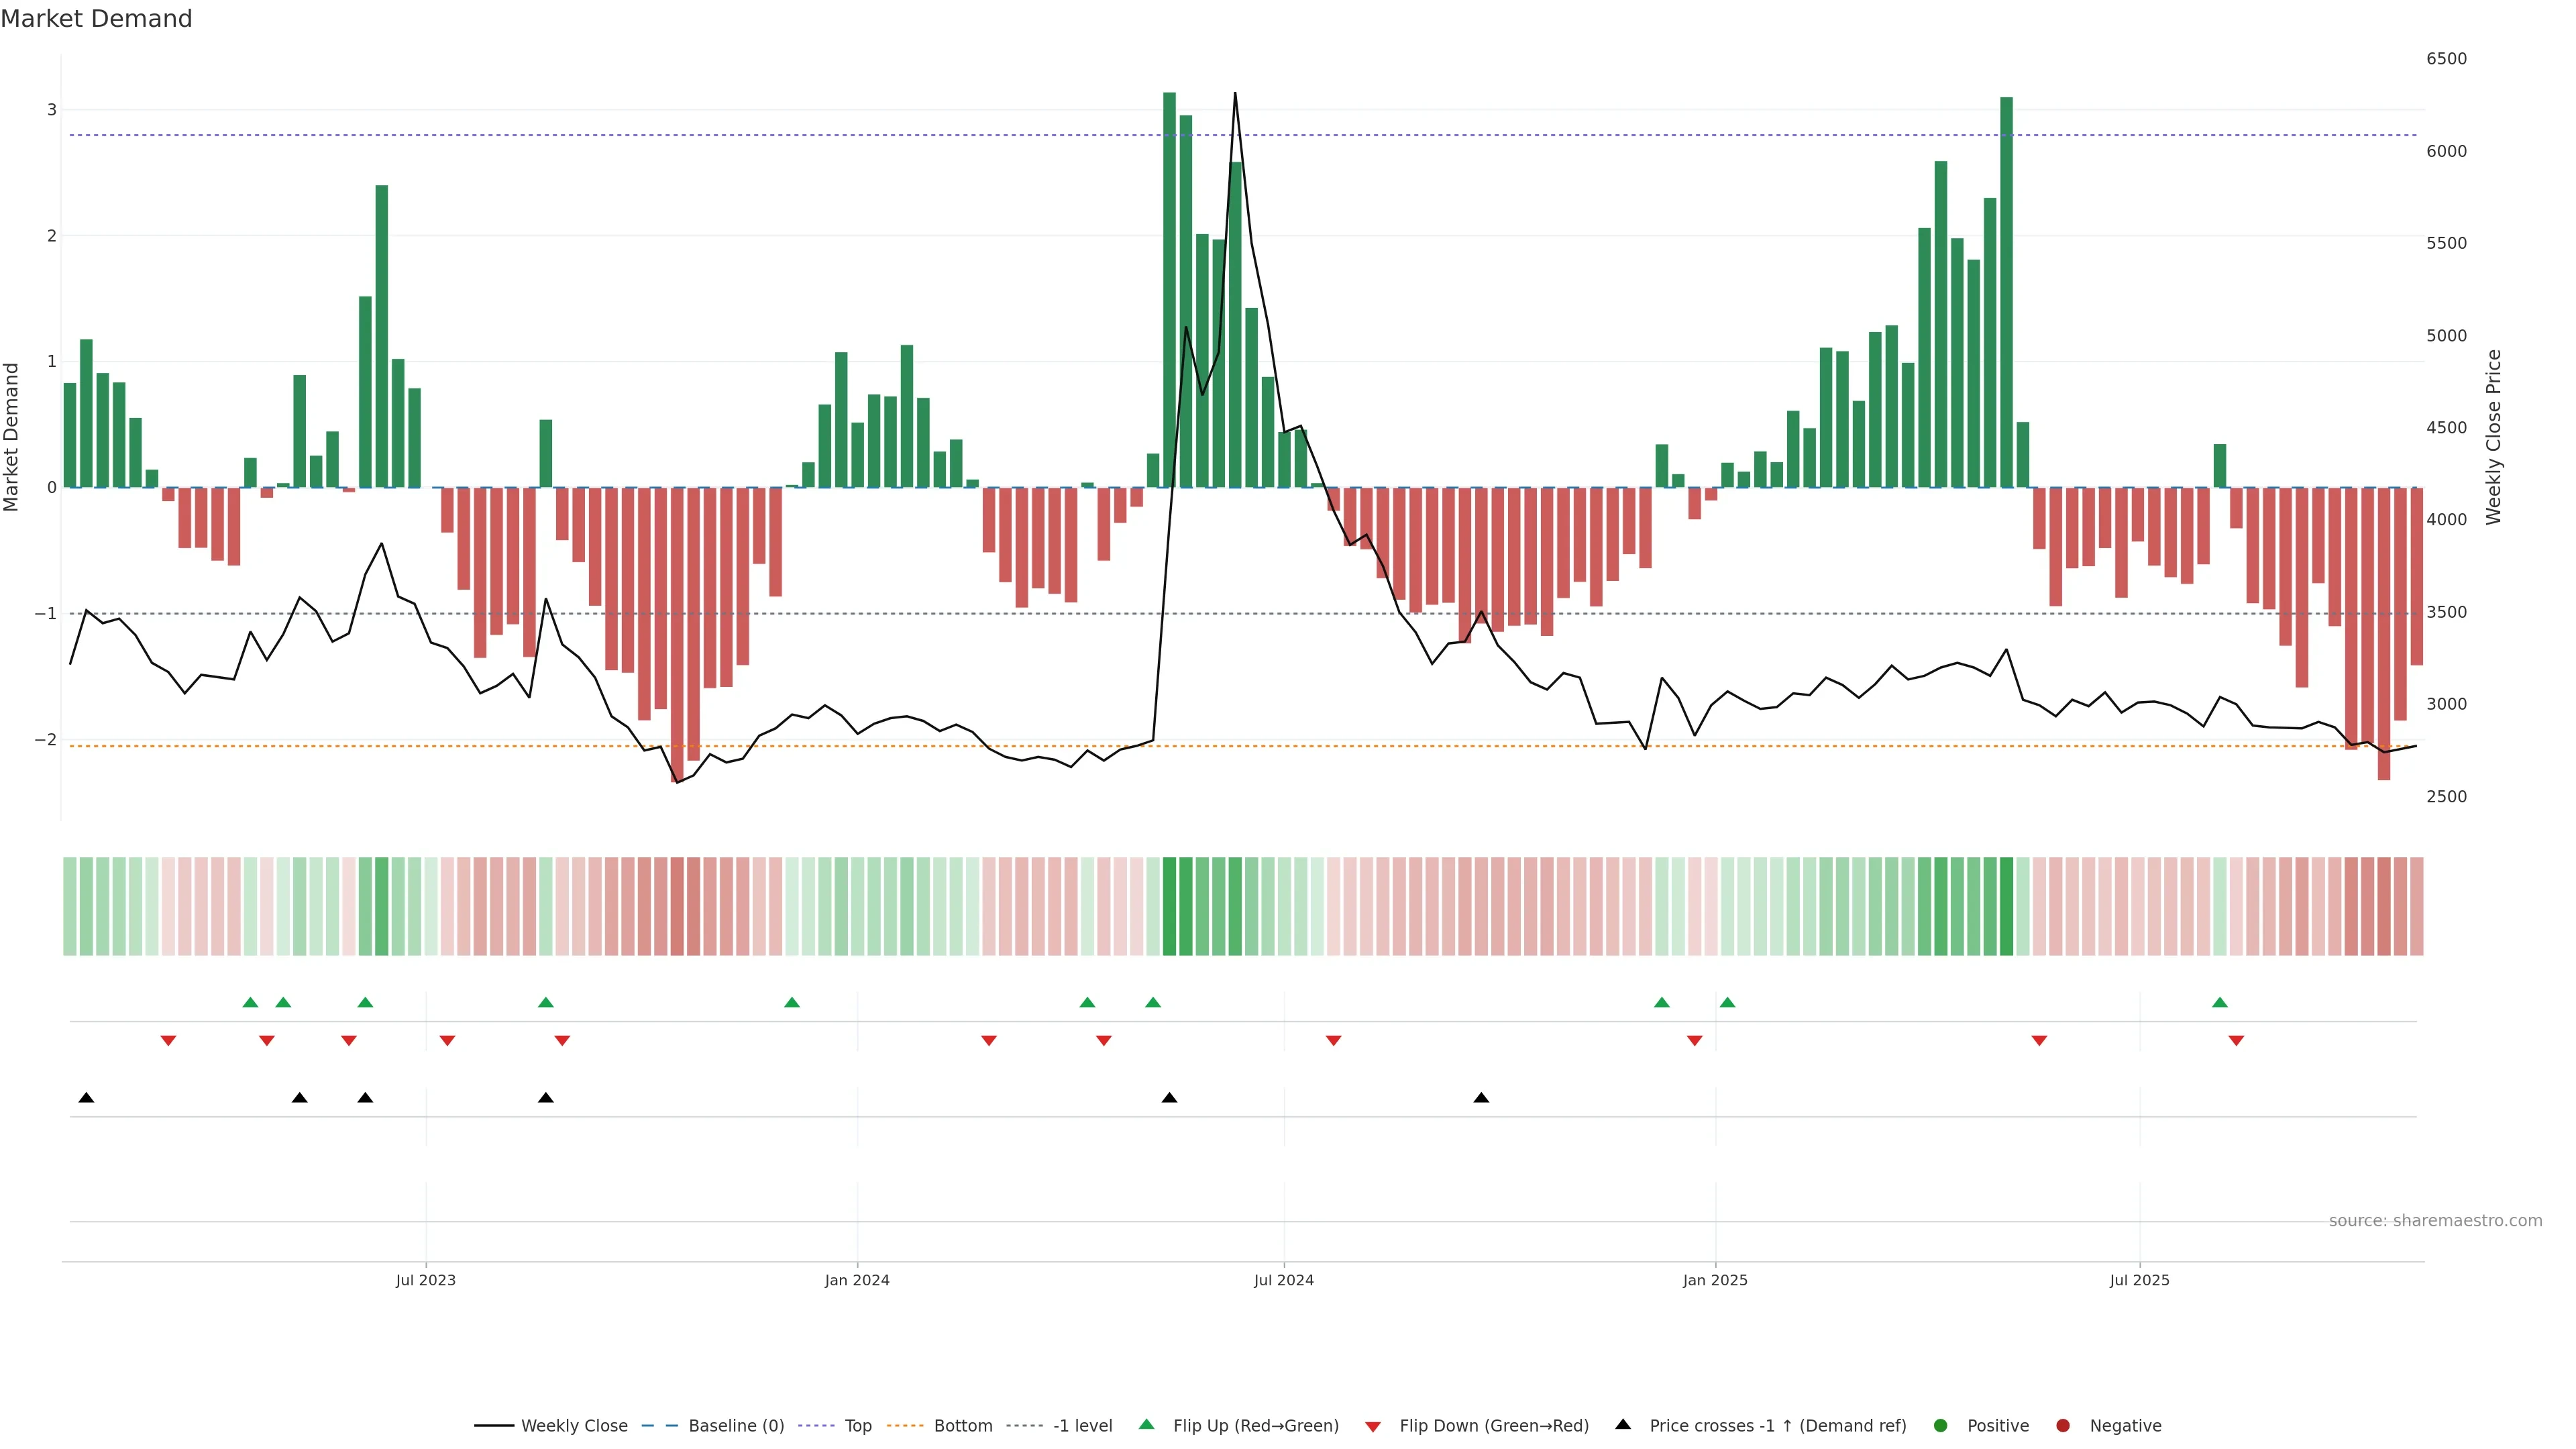Viewport: 2576px width, 1449px height.
Task: Click the Jan 2024 x-axis label
Action: (x=857, y=1280)
